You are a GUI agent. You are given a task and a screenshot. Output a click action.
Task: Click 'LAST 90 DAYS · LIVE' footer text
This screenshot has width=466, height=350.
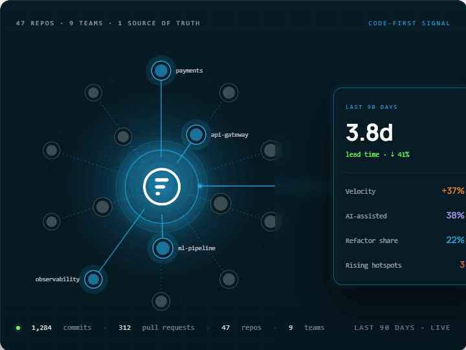coord(402,328)
